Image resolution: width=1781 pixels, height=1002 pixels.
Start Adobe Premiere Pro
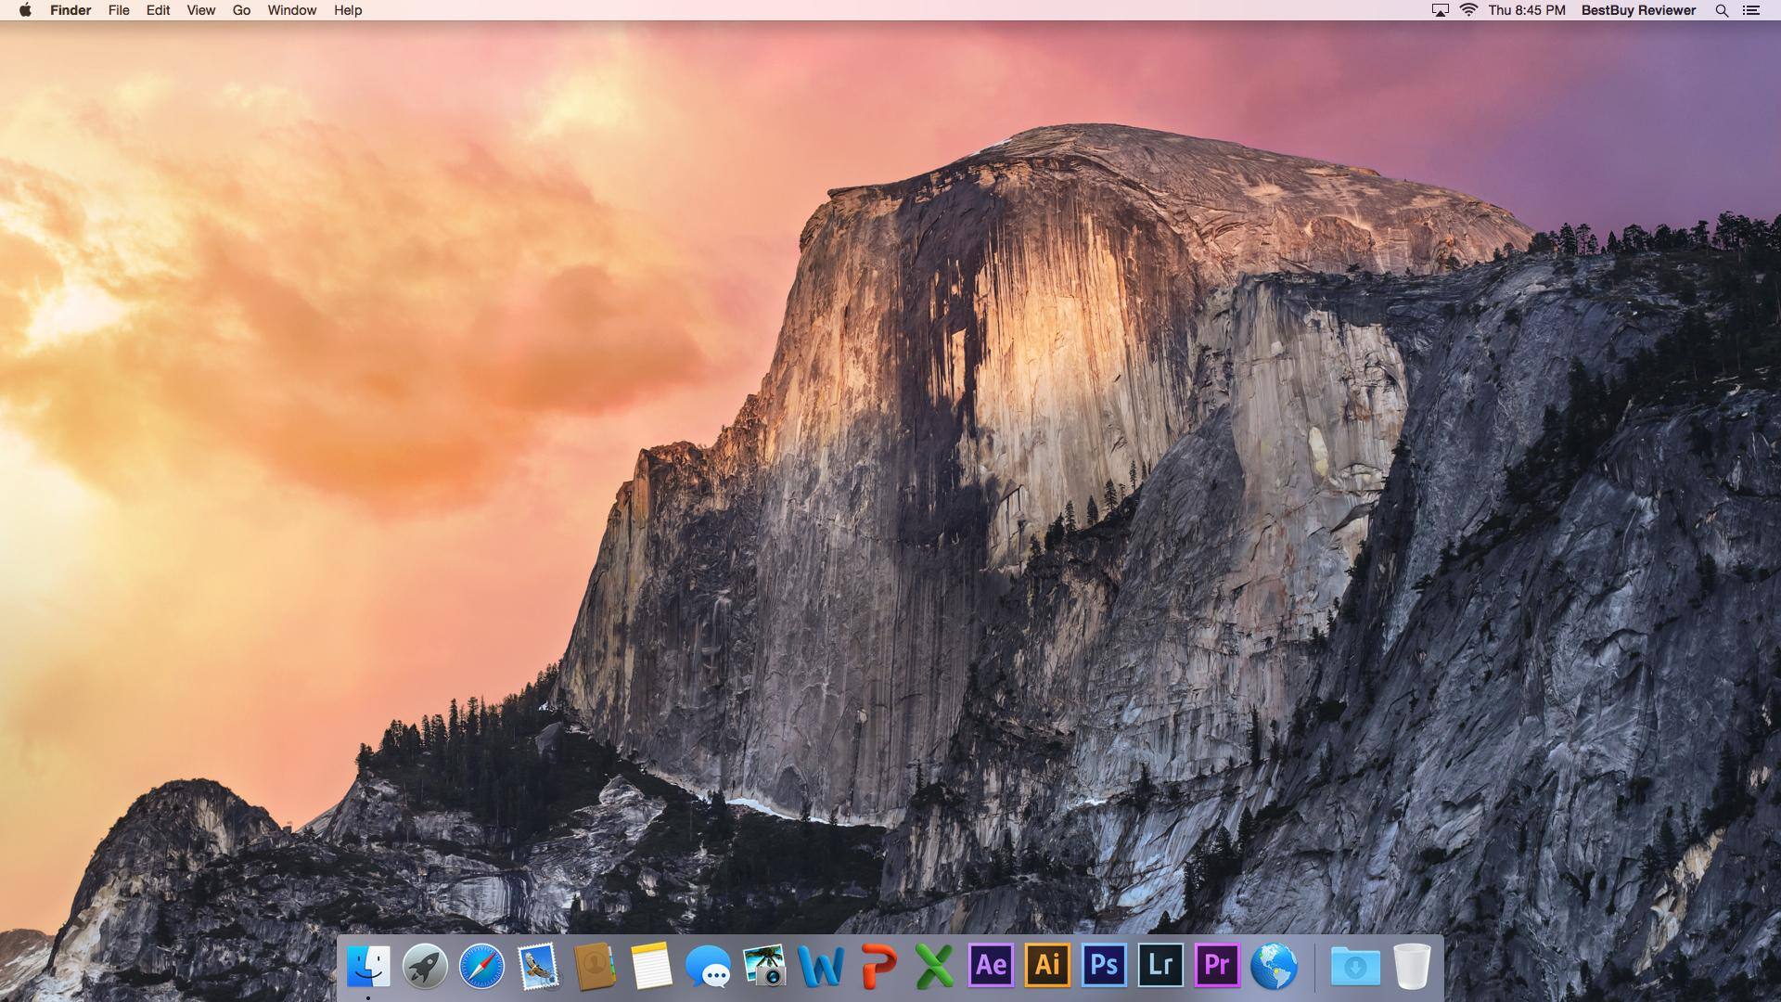(1217, 964)
